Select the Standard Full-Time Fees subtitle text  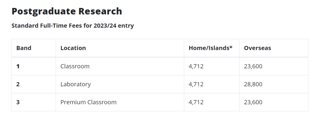[x=73, y=26]
